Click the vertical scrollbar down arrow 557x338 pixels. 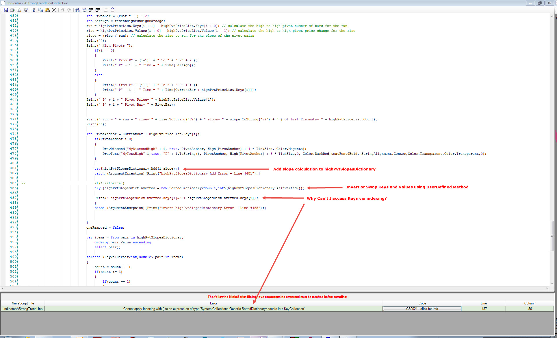(552, 284)
